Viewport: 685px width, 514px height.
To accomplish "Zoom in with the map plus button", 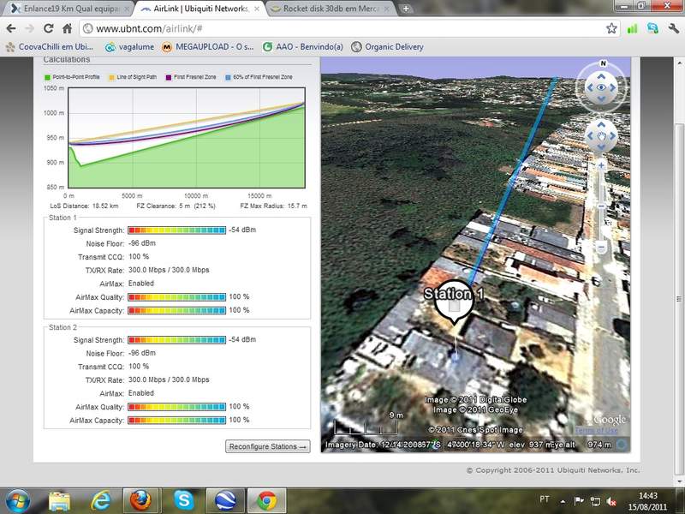I will (x=601, y=165).
